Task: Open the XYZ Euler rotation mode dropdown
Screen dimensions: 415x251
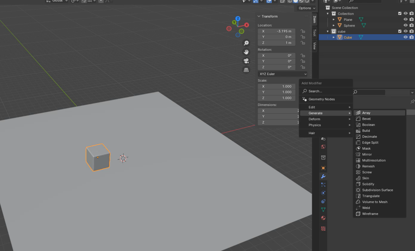Action: pos(283,74)
